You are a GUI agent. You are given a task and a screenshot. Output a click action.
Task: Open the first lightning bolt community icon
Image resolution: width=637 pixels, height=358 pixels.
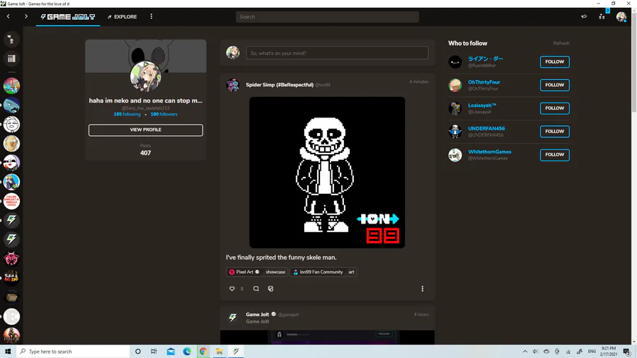(x=11, y=220)
